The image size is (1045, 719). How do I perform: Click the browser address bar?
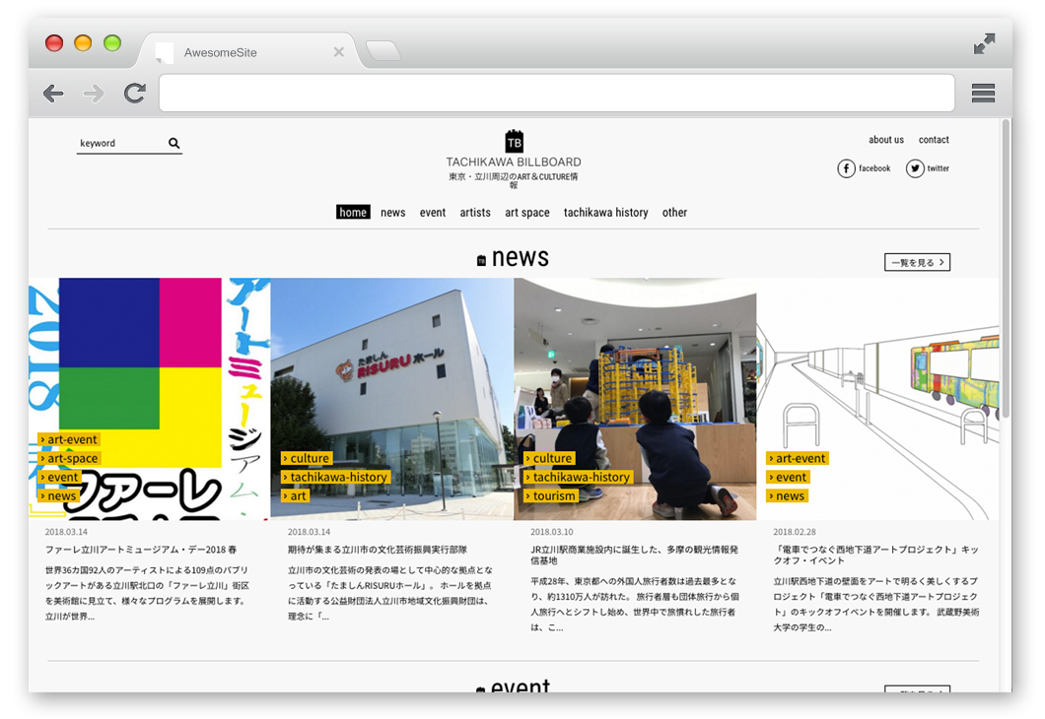(x=556, y=94)
